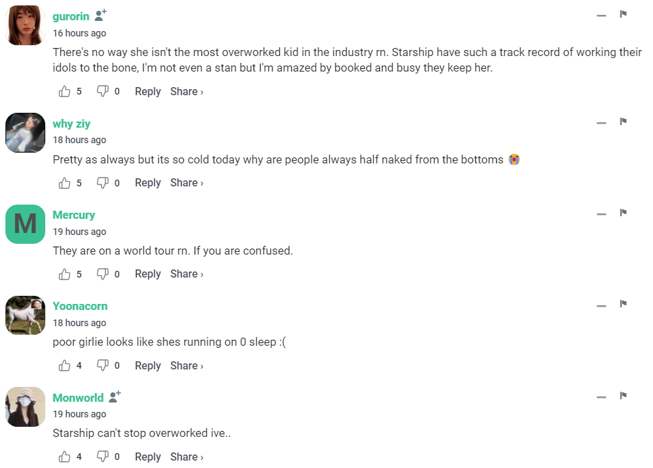Reply to why ziy's comment
Image resolution: width=653 pixels, height=468 pixels.
[147, 182]
